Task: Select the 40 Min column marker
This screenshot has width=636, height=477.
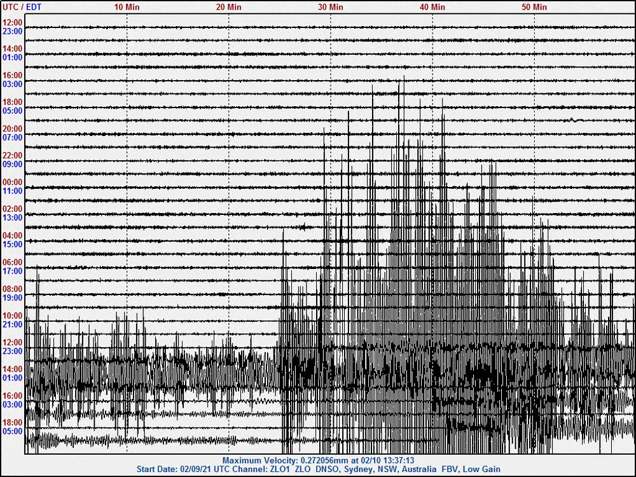Action: [429, 7]
